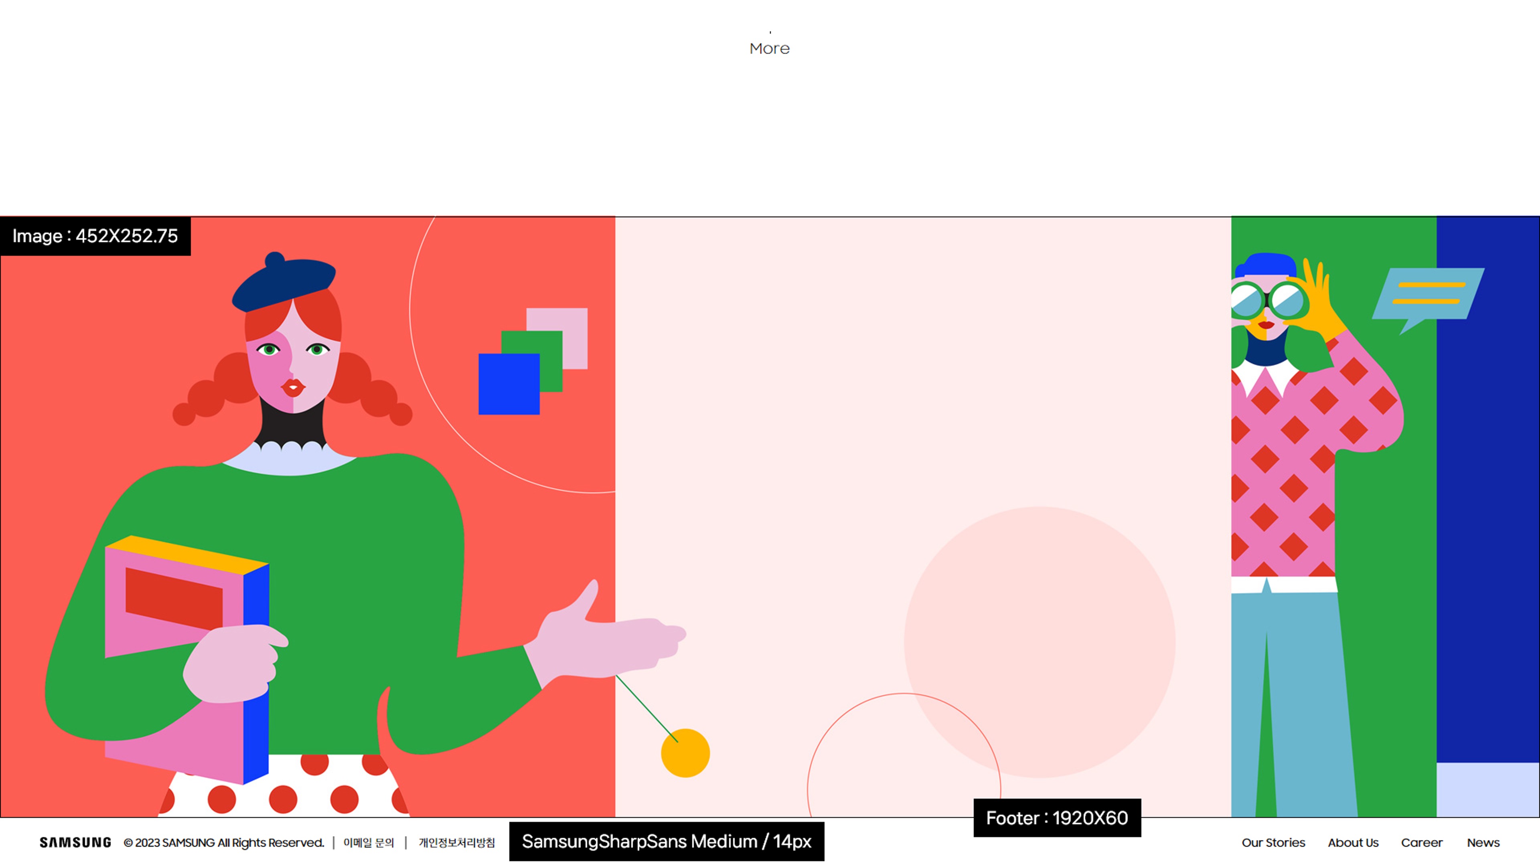
Task: Select Career in the footer navigation
Action: (1422, 843)
